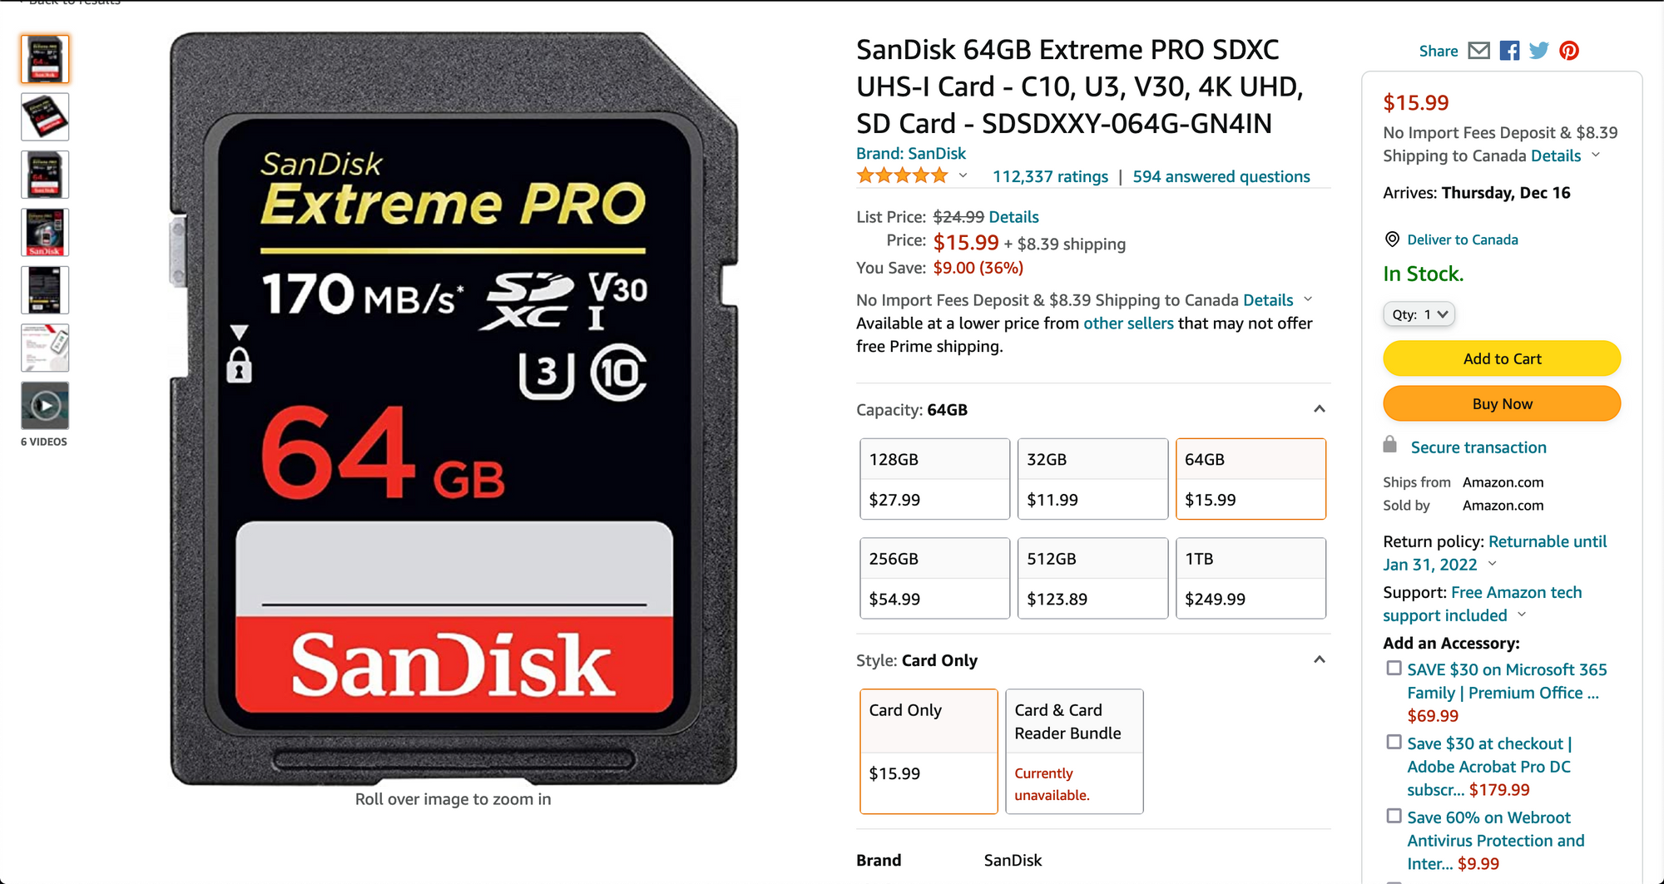
Task: Open the Qty quantity dropdown
Action: [x=1419, y=314]
